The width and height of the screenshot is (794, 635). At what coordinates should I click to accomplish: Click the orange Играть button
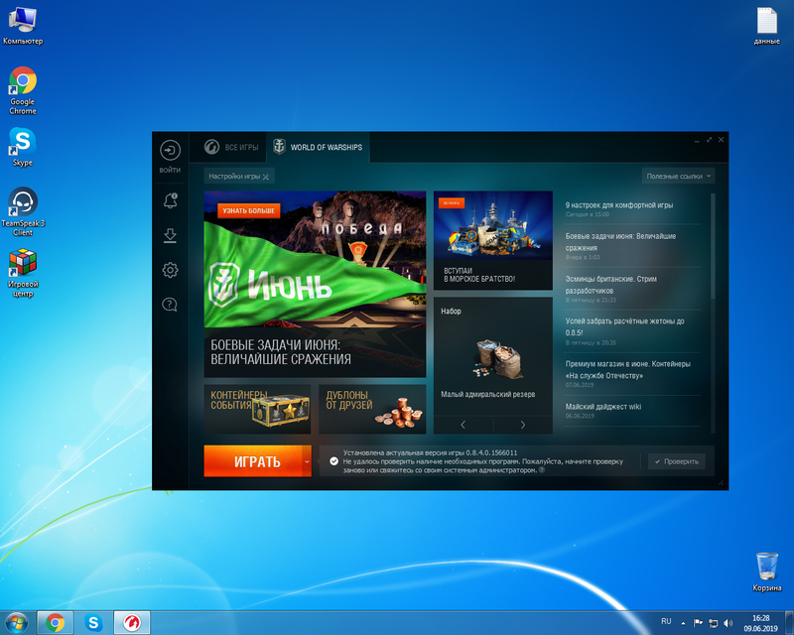253,461
